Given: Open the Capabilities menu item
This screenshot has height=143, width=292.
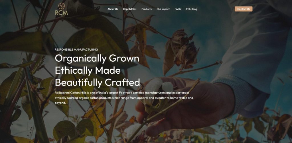Looking at the screenshot, I should [x=130, y=9].
